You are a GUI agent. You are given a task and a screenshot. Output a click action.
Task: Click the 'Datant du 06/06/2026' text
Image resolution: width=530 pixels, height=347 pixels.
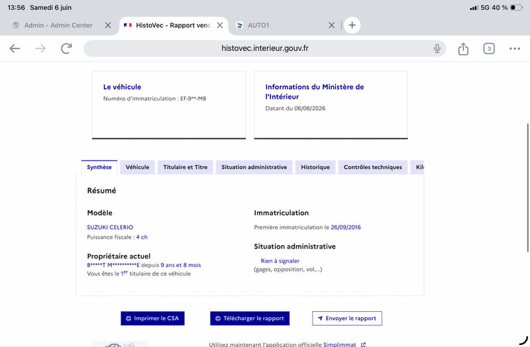pos(295,108)
